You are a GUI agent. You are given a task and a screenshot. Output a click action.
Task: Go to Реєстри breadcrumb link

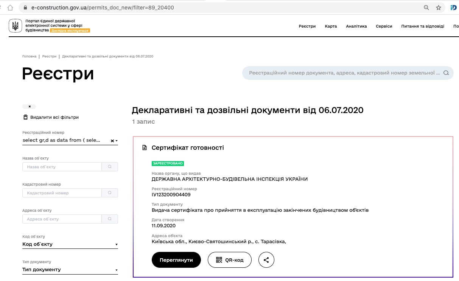[49, 56]
